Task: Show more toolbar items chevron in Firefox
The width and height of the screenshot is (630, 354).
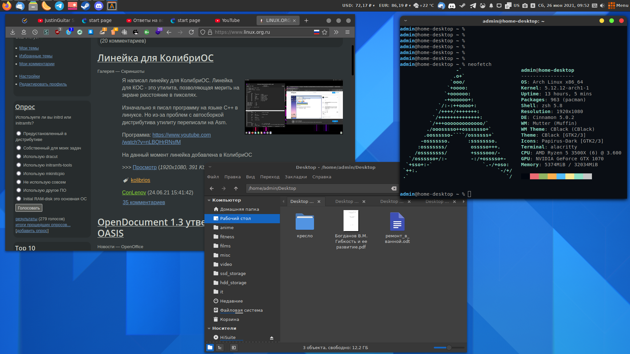Action: click(336, 32)
